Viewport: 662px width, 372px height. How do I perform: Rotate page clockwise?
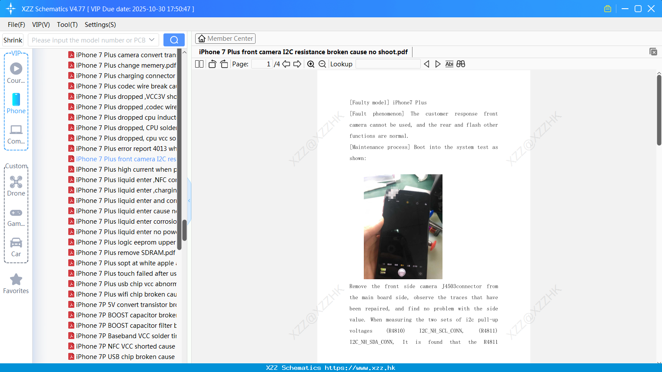[x=224, y=64]
